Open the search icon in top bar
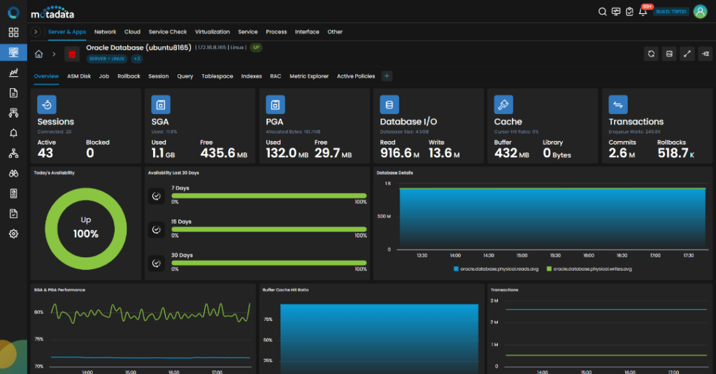716x374 pixels. (602, 11)
